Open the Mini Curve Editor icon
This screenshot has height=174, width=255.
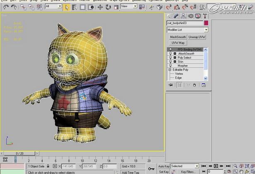click(5, 159)
